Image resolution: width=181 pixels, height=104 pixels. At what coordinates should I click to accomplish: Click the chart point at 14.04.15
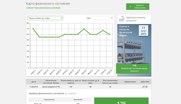tap(103, 30)
